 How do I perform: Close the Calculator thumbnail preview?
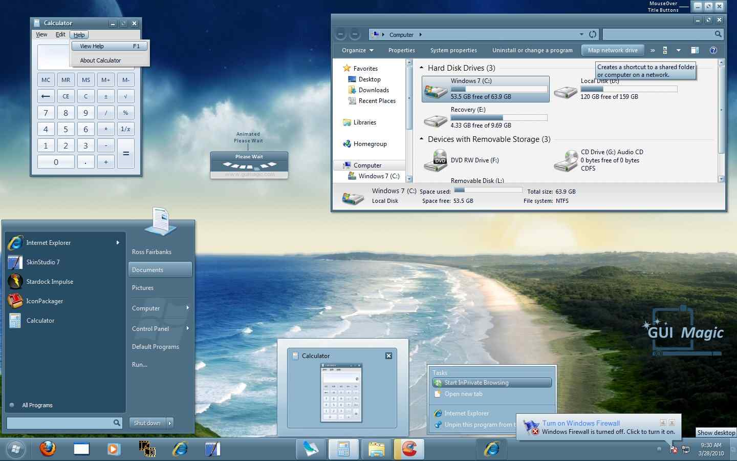coord(388,355)
